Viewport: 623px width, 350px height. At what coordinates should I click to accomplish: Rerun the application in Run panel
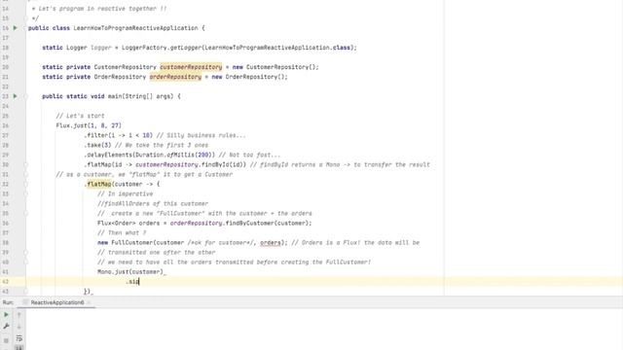tap(6, 315)
